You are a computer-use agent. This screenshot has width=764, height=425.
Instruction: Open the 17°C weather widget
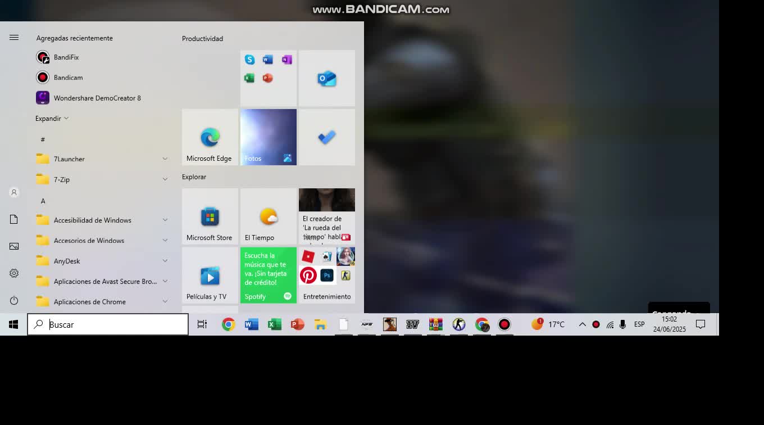coord(548,324)
